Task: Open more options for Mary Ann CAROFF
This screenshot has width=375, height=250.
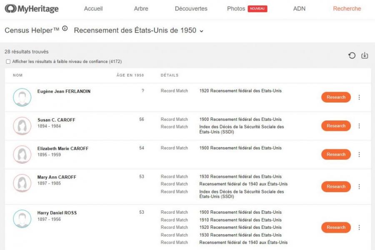Action: coord(359,187)
